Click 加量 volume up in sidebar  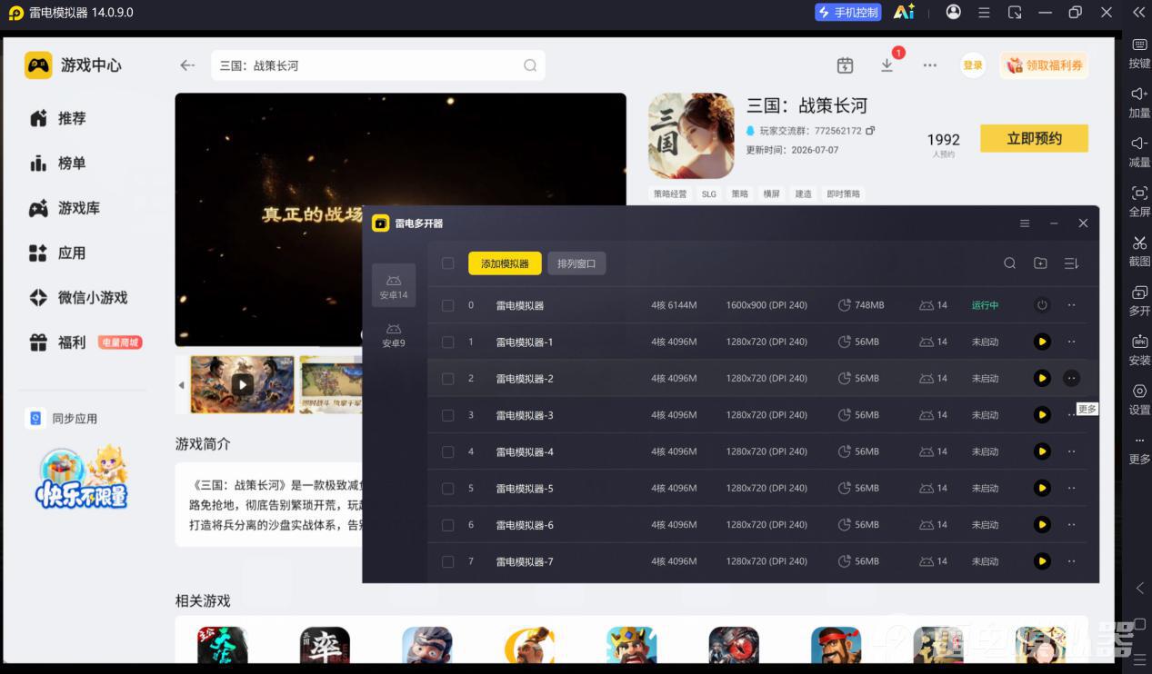pos(1139,103)
